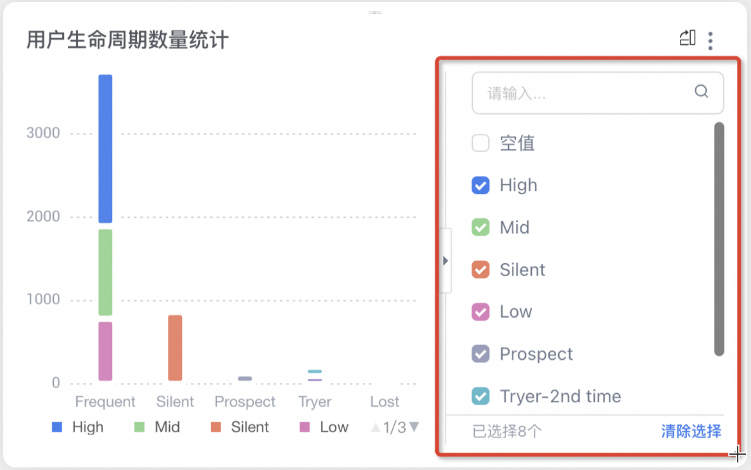
Task: Uncheck the High checkbox
Action: coord(481,185)
